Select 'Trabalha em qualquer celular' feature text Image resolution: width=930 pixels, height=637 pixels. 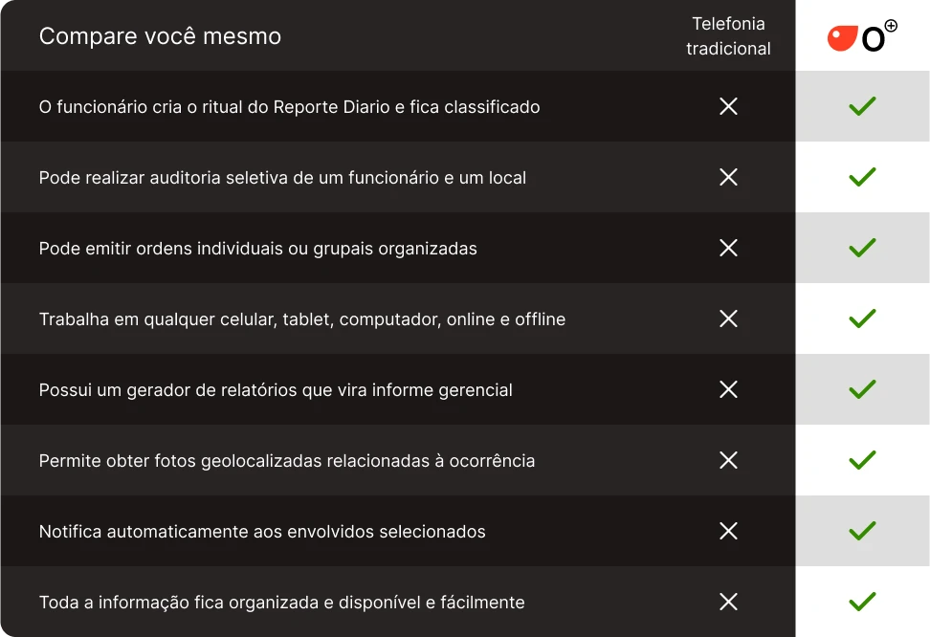301,318
